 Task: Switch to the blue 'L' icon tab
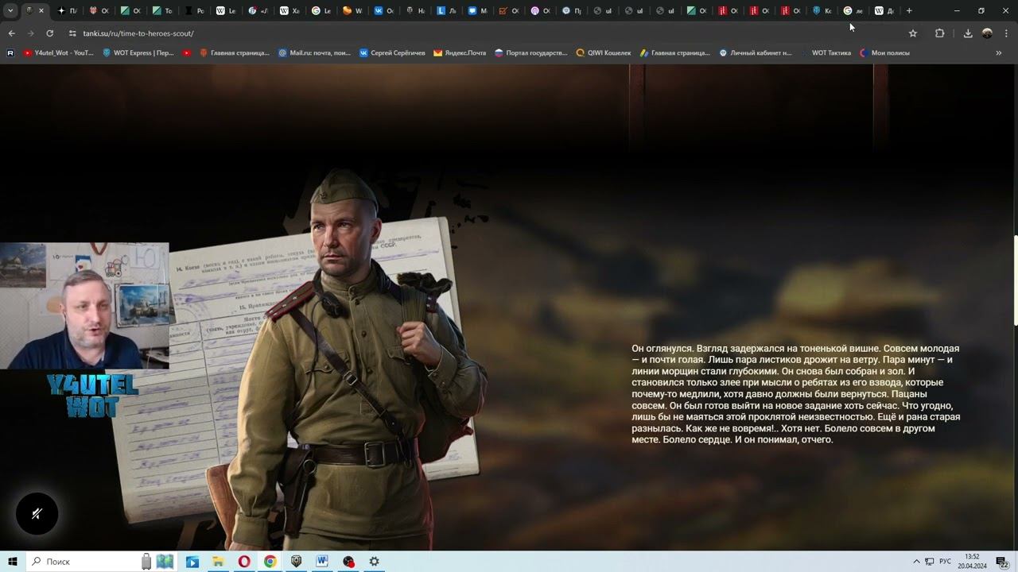pyautogui.click(x=447, y=10)
